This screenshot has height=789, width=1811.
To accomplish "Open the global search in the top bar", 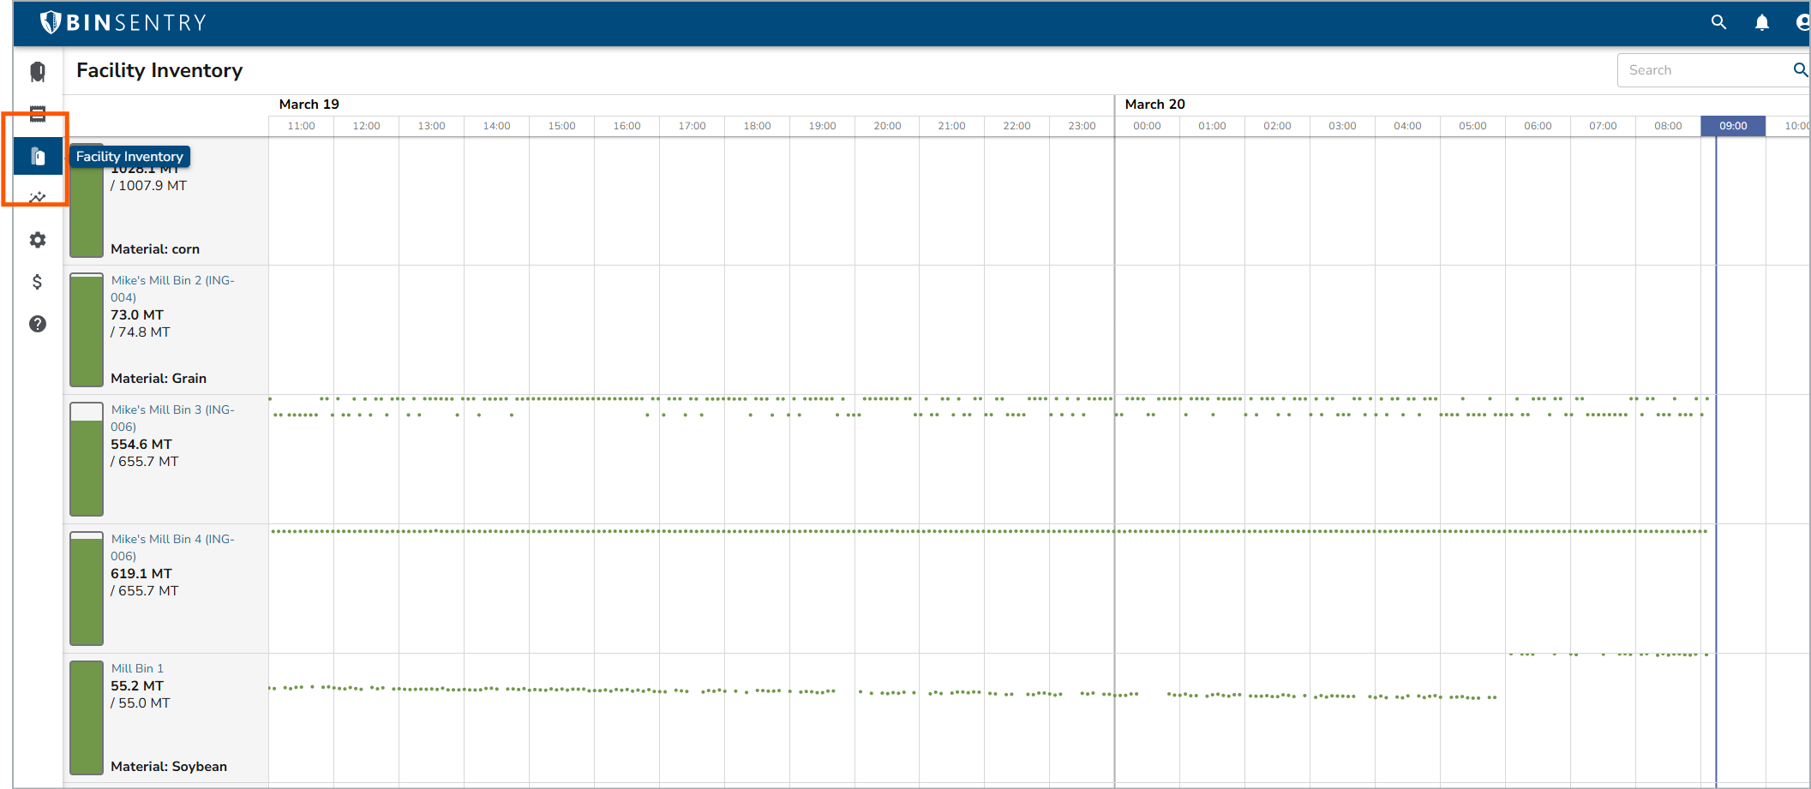I will point(1719,22).
